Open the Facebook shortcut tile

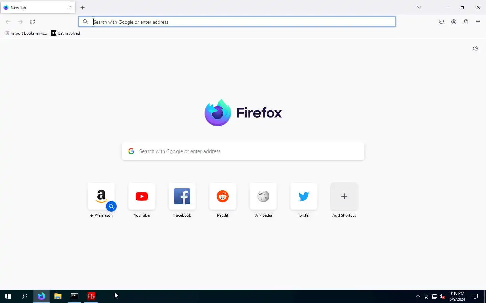click(182, 196)
